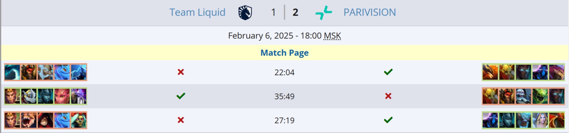Open the PARIVISION team link
The width and height of the screenshot is (569, 133).
coord(369,12)
